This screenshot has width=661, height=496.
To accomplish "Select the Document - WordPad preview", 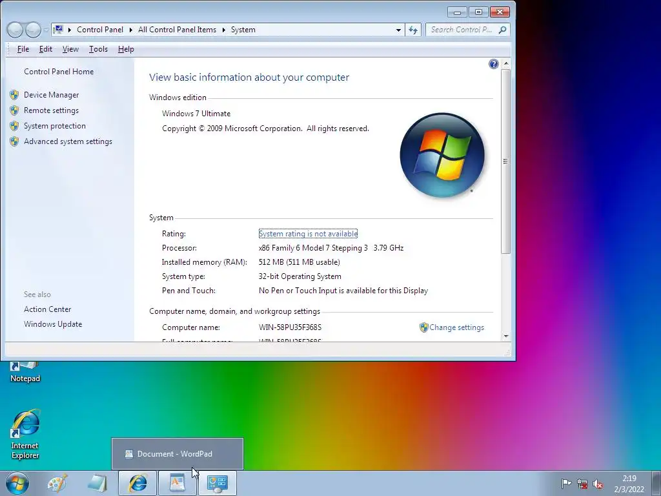I will [x=178, y=454].
